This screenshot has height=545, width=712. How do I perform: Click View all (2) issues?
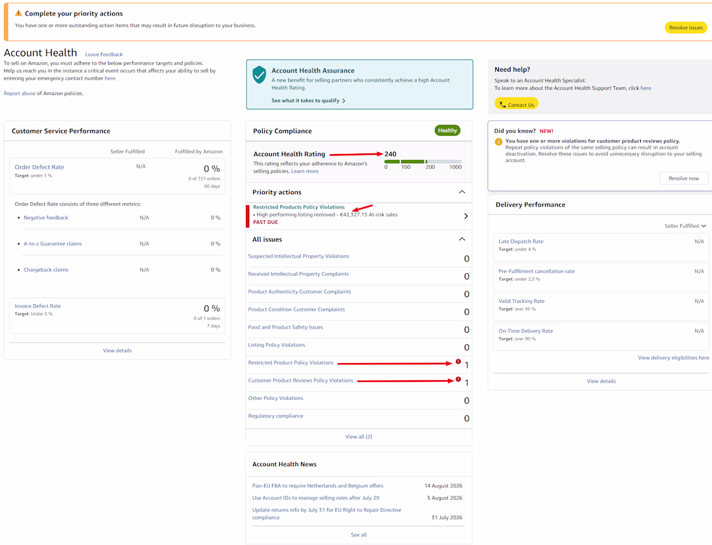[x=359, y=436]
